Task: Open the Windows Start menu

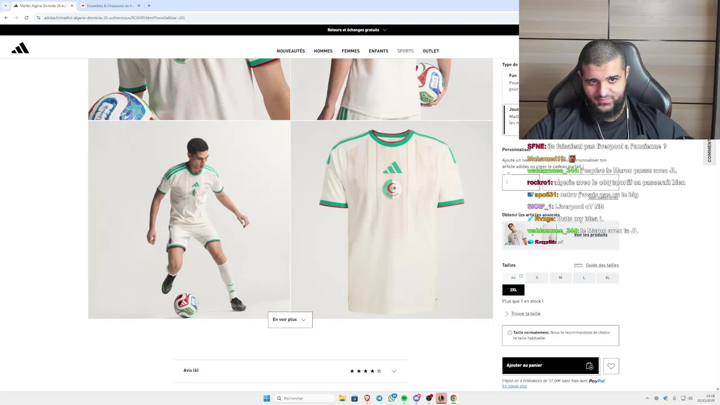Action: tap(267, 398)
